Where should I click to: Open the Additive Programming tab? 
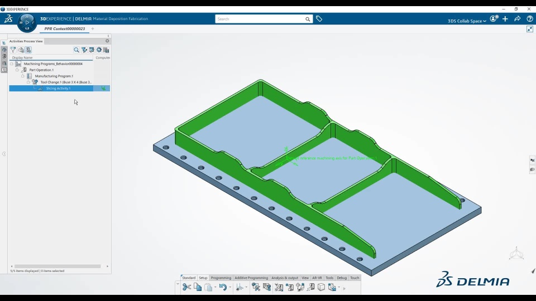[x=251, y=278]
